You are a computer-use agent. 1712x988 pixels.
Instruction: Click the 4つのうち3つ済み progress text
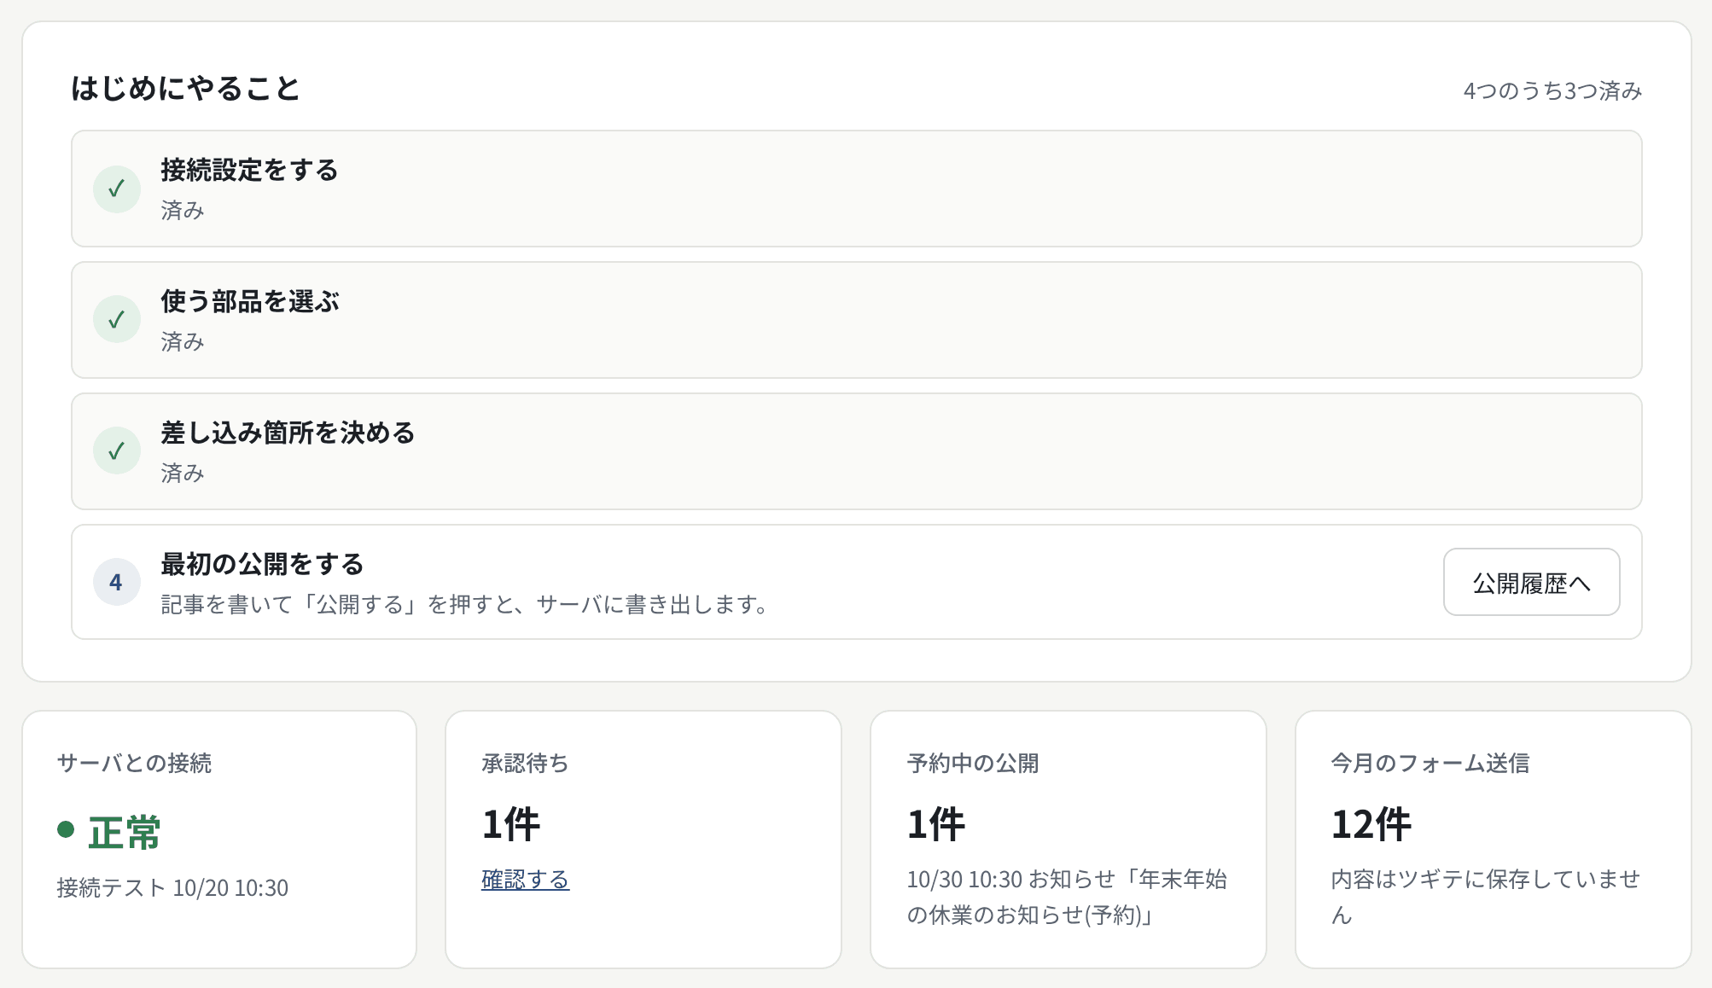(x=1552, y=90)
